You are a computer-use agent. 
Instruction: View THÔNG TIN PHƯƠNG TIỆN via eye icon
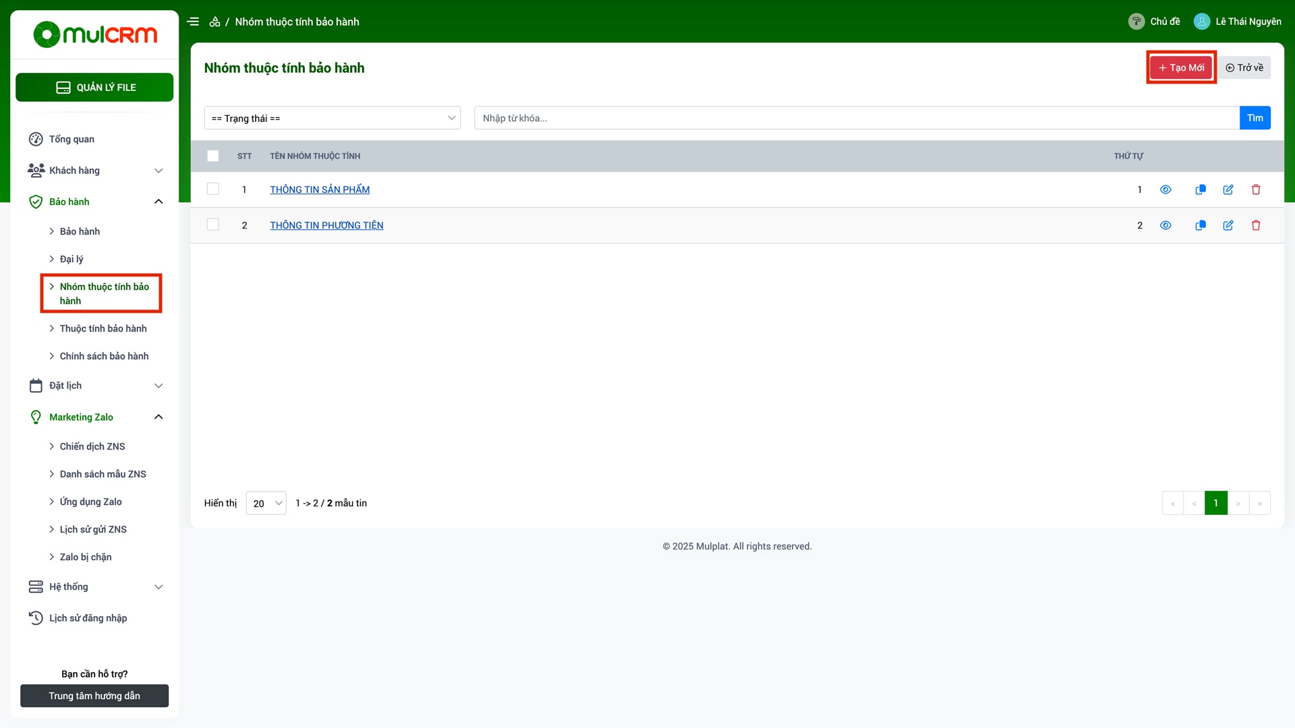[1165, 225]
